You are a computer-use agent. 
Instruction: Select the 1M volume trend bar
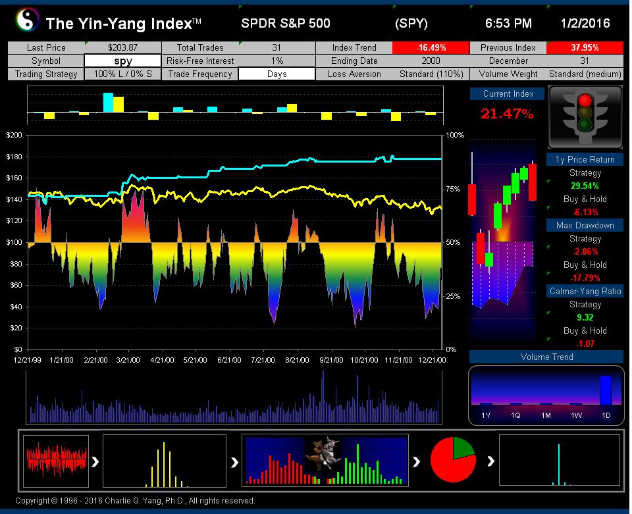point(546,403)
